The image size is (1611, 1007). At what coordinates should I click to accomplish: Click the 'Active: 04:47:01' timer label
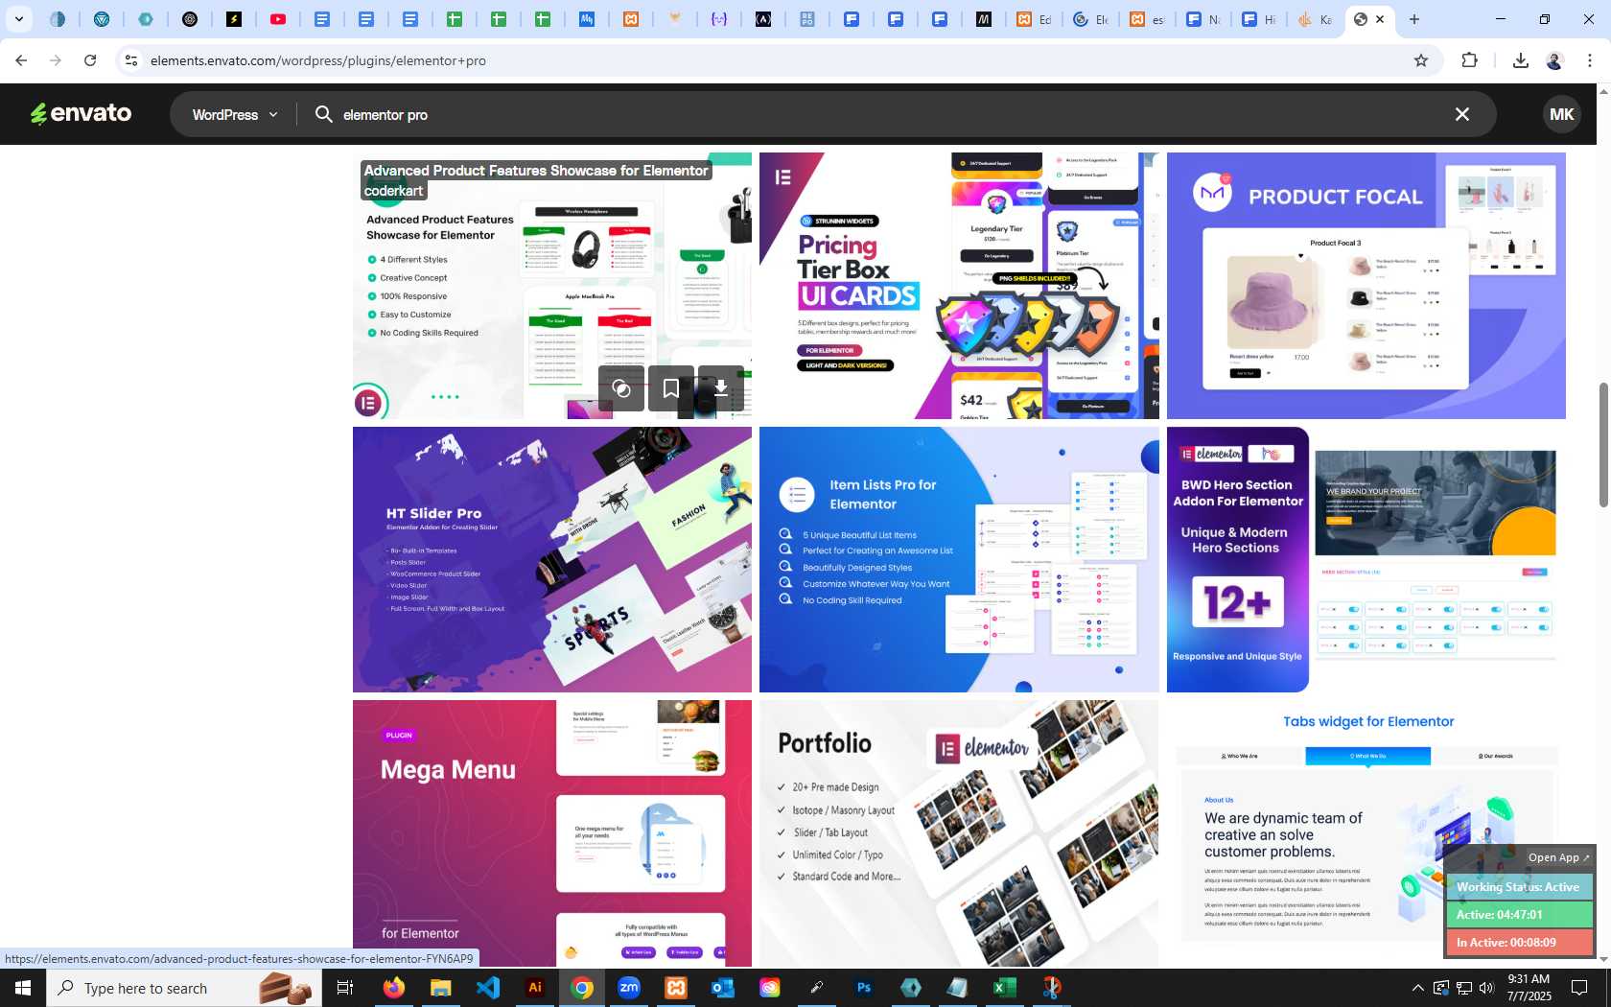1519,915
